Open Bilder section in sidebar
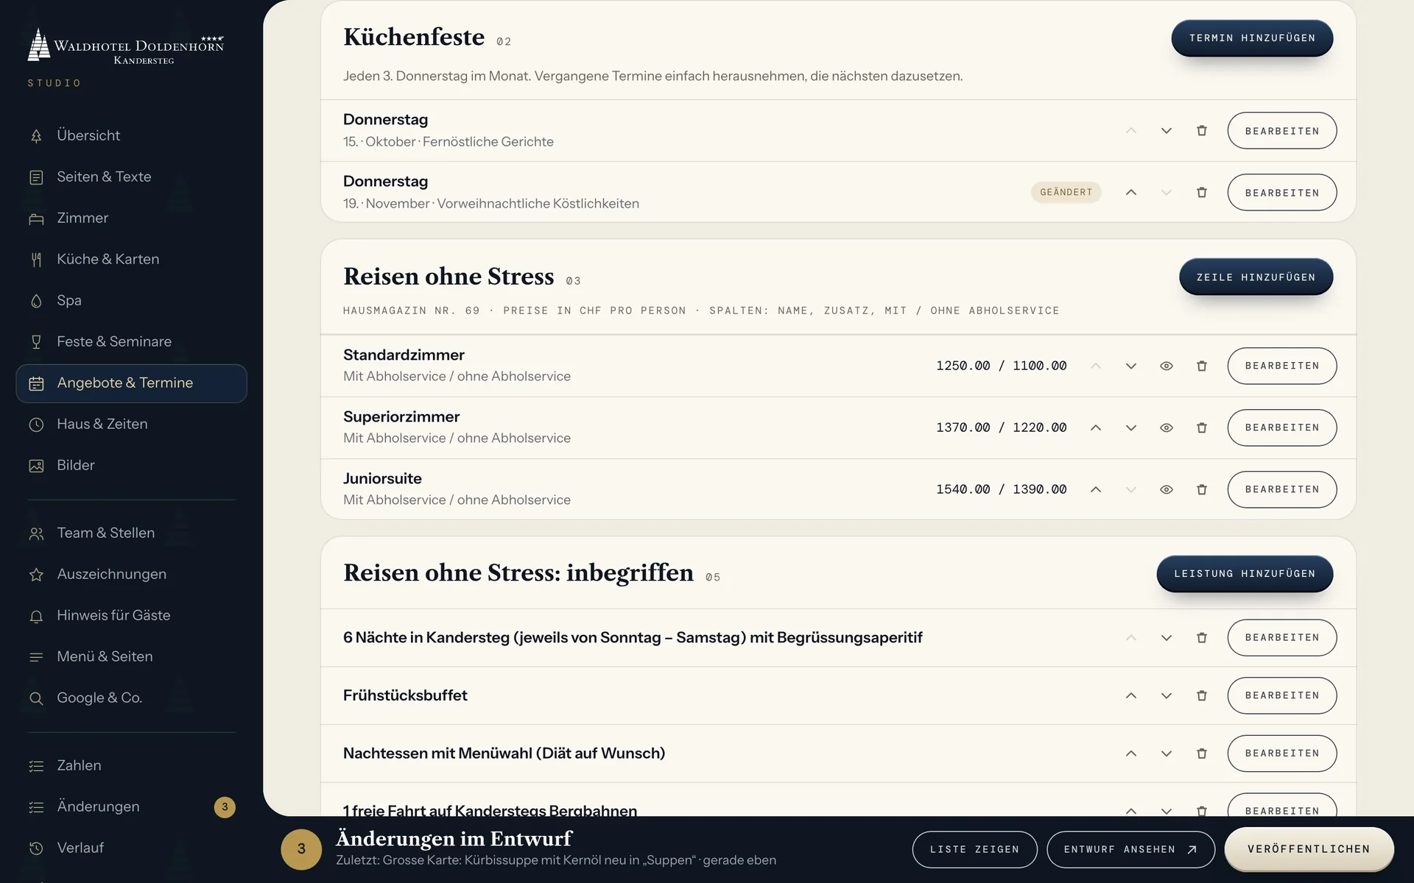The image size is (1414, 883). tap(131, 465)
